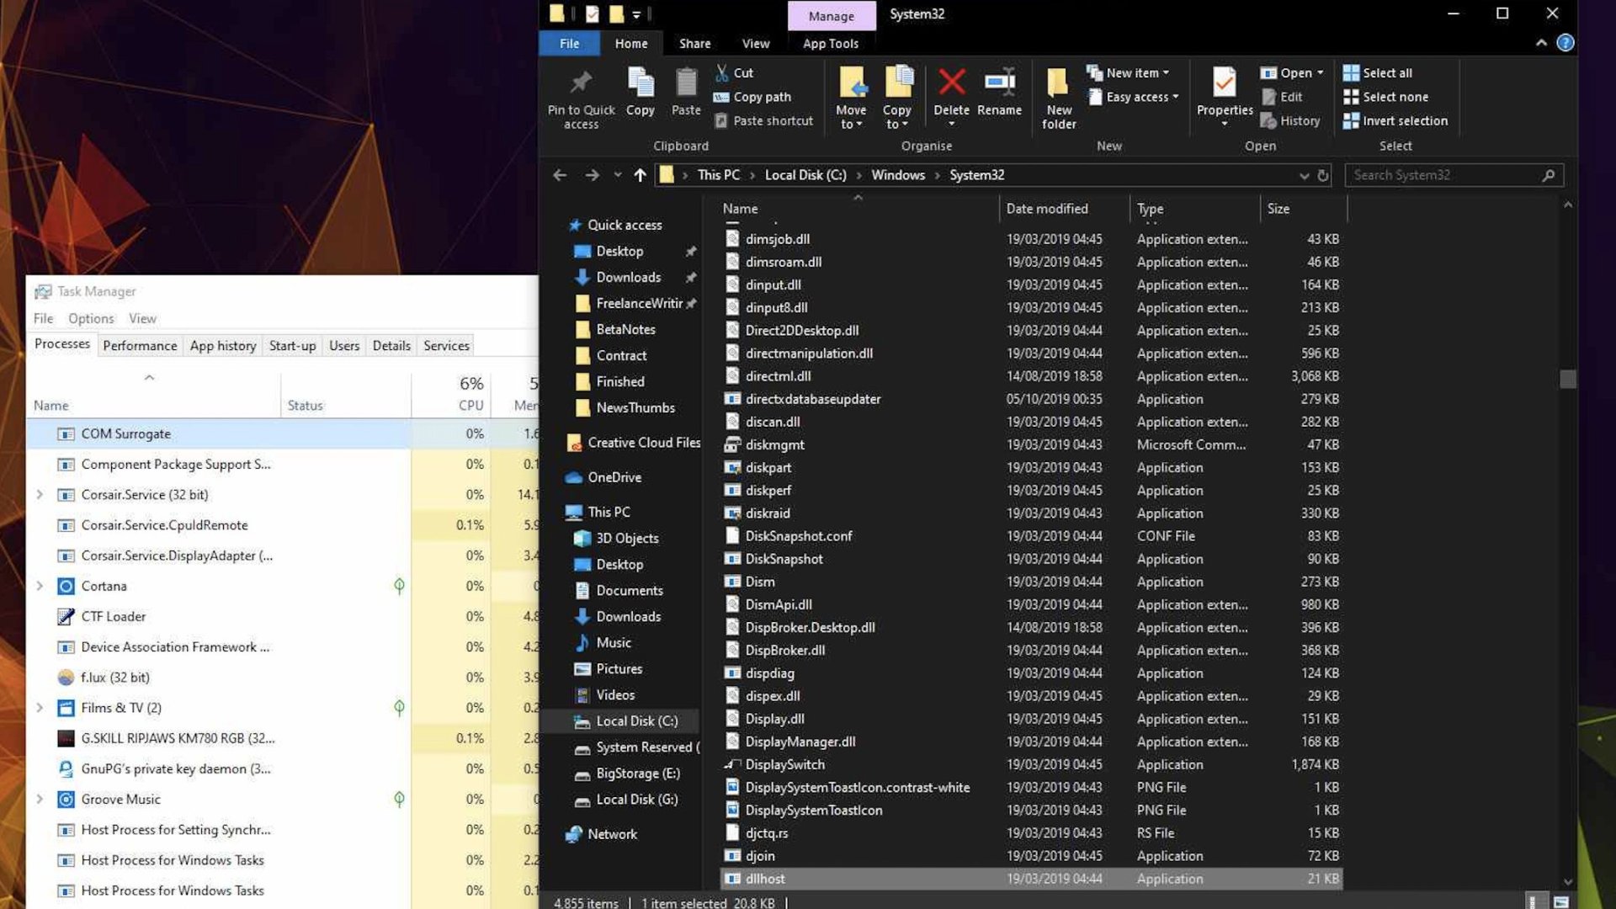Switch to the View ribbon tab

tap(755, 43)
